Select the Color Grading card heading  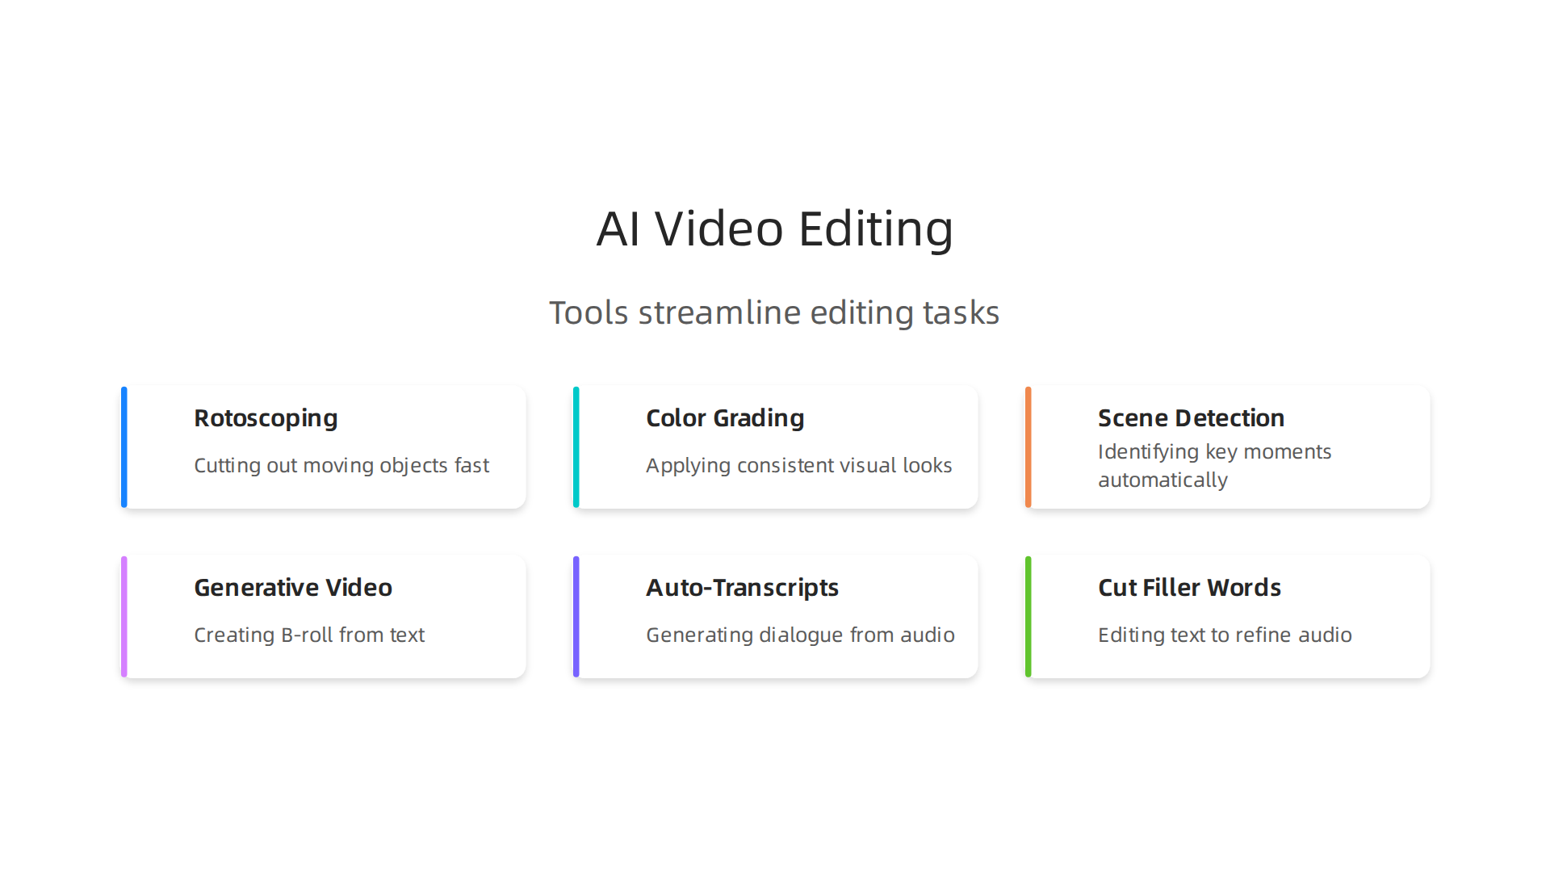point(725,418)
